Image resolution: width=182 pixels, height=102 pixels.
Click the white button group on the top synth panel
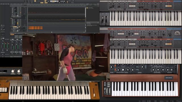[132, 6]
